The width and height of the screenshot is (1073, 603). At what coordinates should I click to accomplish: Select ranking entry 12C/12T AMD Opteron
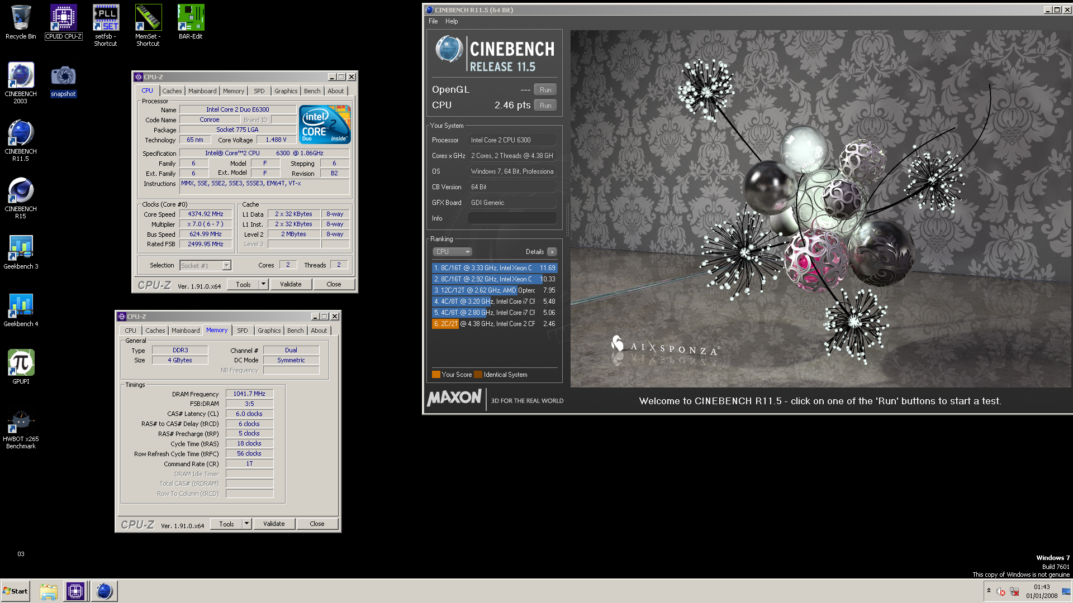[495, 290]
